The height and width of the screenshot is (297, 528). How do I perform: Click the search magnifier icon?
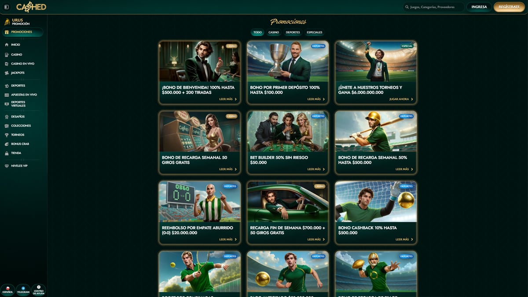click(x=407, y=7)
